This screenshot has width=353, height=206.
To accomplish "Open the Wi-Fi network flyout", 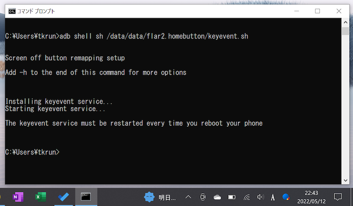I will (x=246, y=197).
